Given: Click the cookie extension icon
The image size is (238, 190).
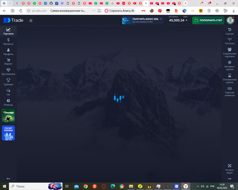Looking at the screenshot, I should point(152,10).
